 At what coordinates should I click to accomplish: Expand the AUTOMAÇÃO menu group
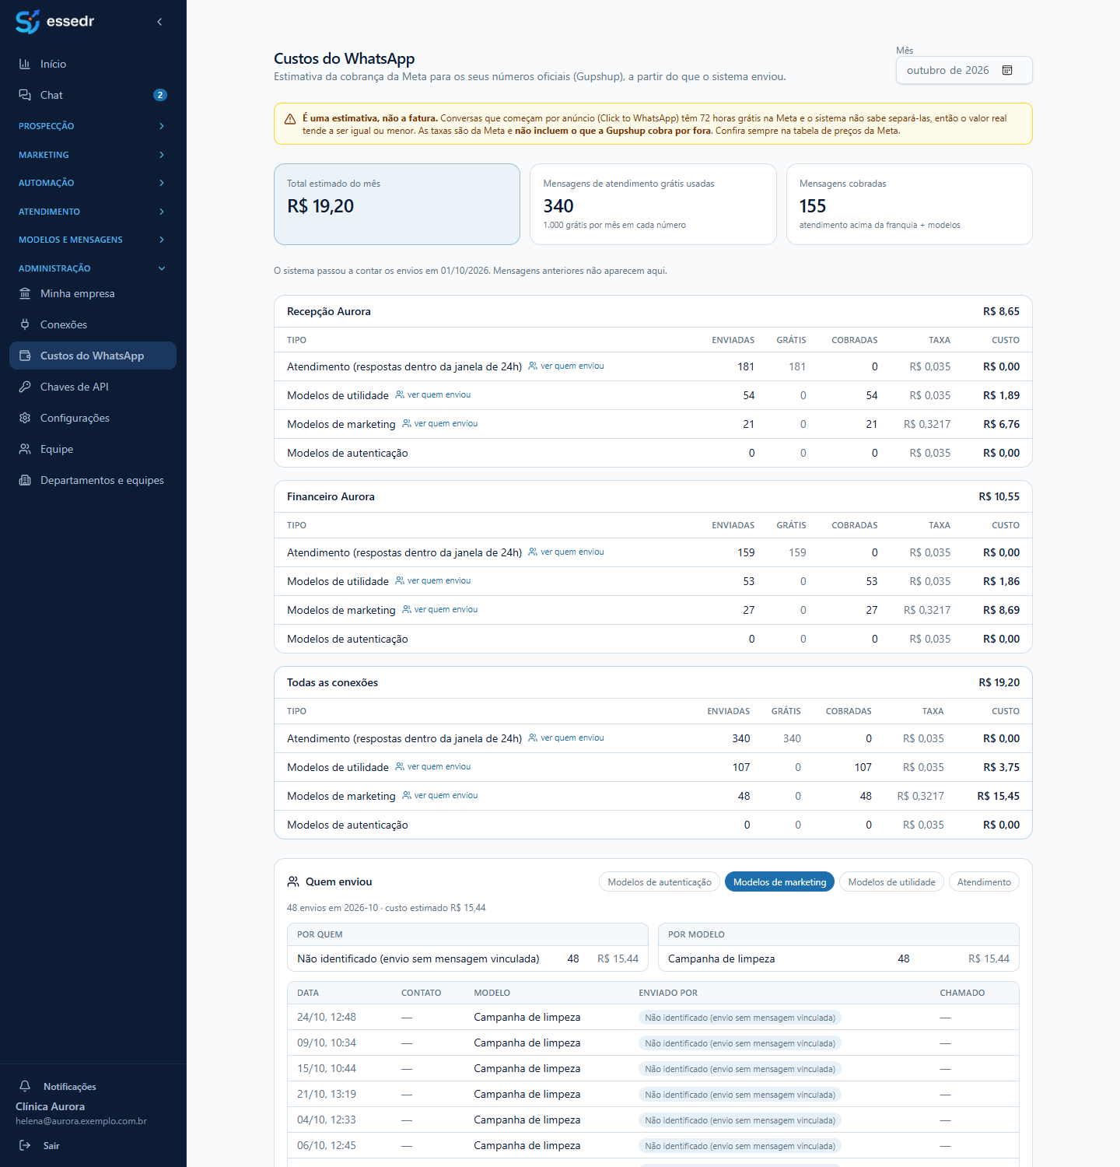(x=93, y=183)
